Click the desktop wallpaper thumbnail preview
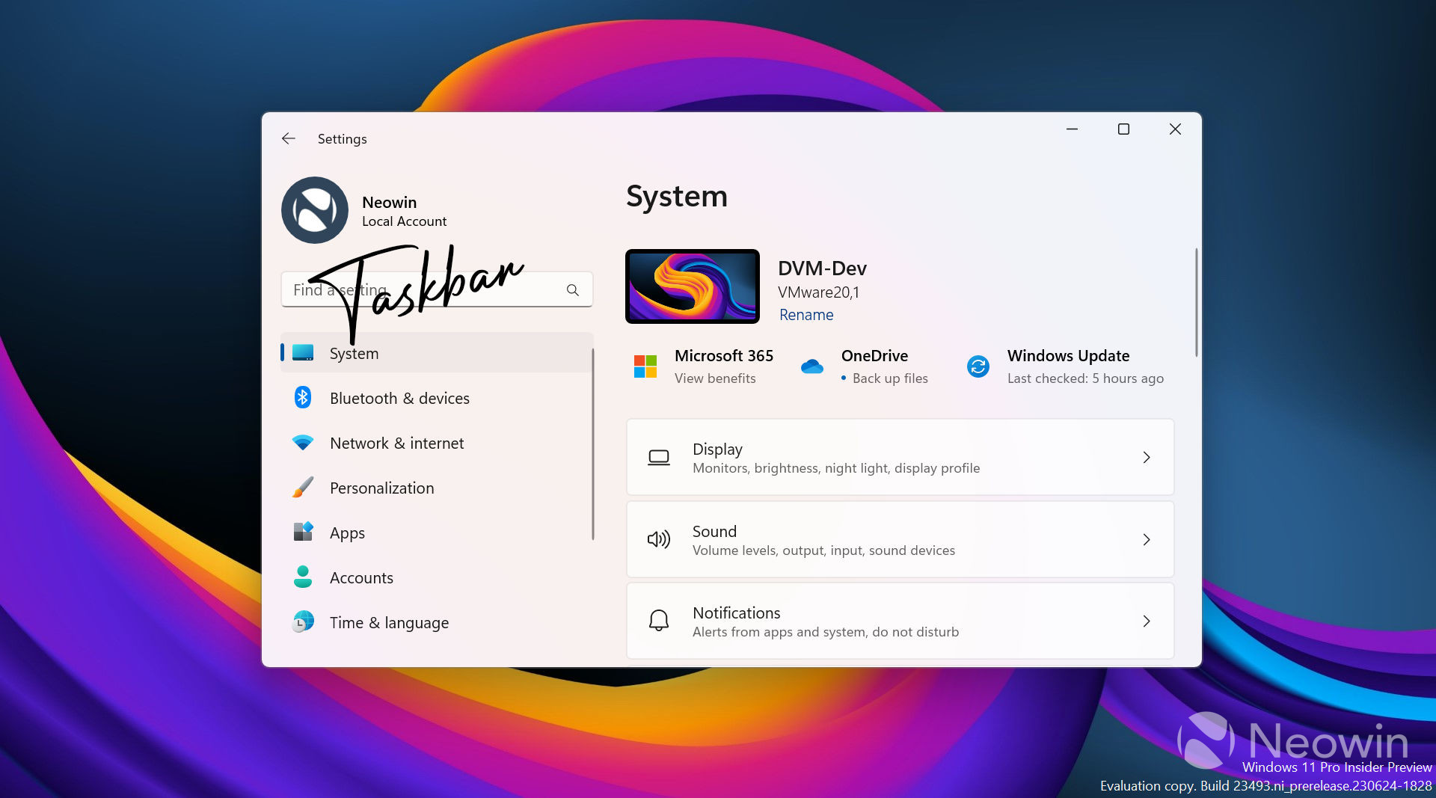This screenshot has width=1436, height=798. click(692, 286)
